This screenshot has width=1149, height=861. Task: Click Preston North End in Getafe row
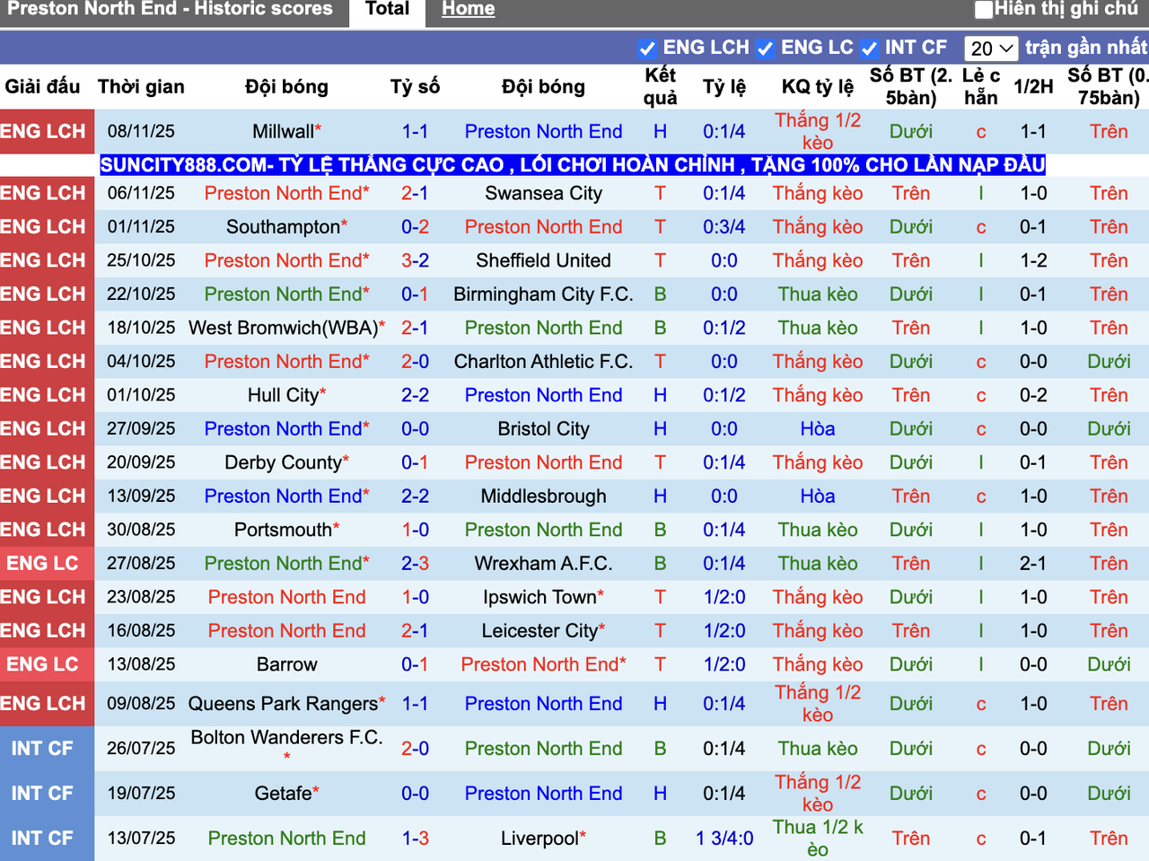coord(543,794)
